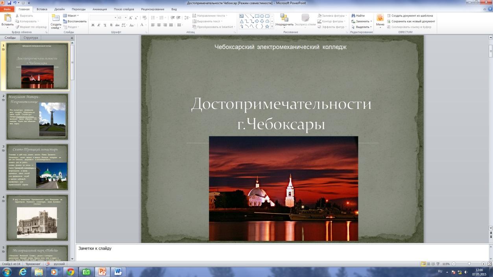
Task: Open the character spacing (AV) dropdown
Action: click(124, 25)
